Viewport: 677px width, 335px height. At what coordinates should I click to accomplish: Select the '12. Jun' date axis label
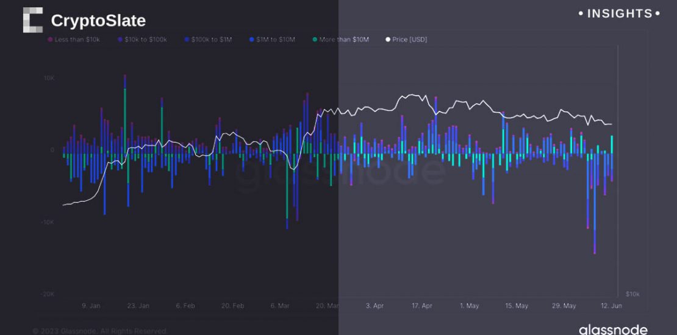(611, 306)
